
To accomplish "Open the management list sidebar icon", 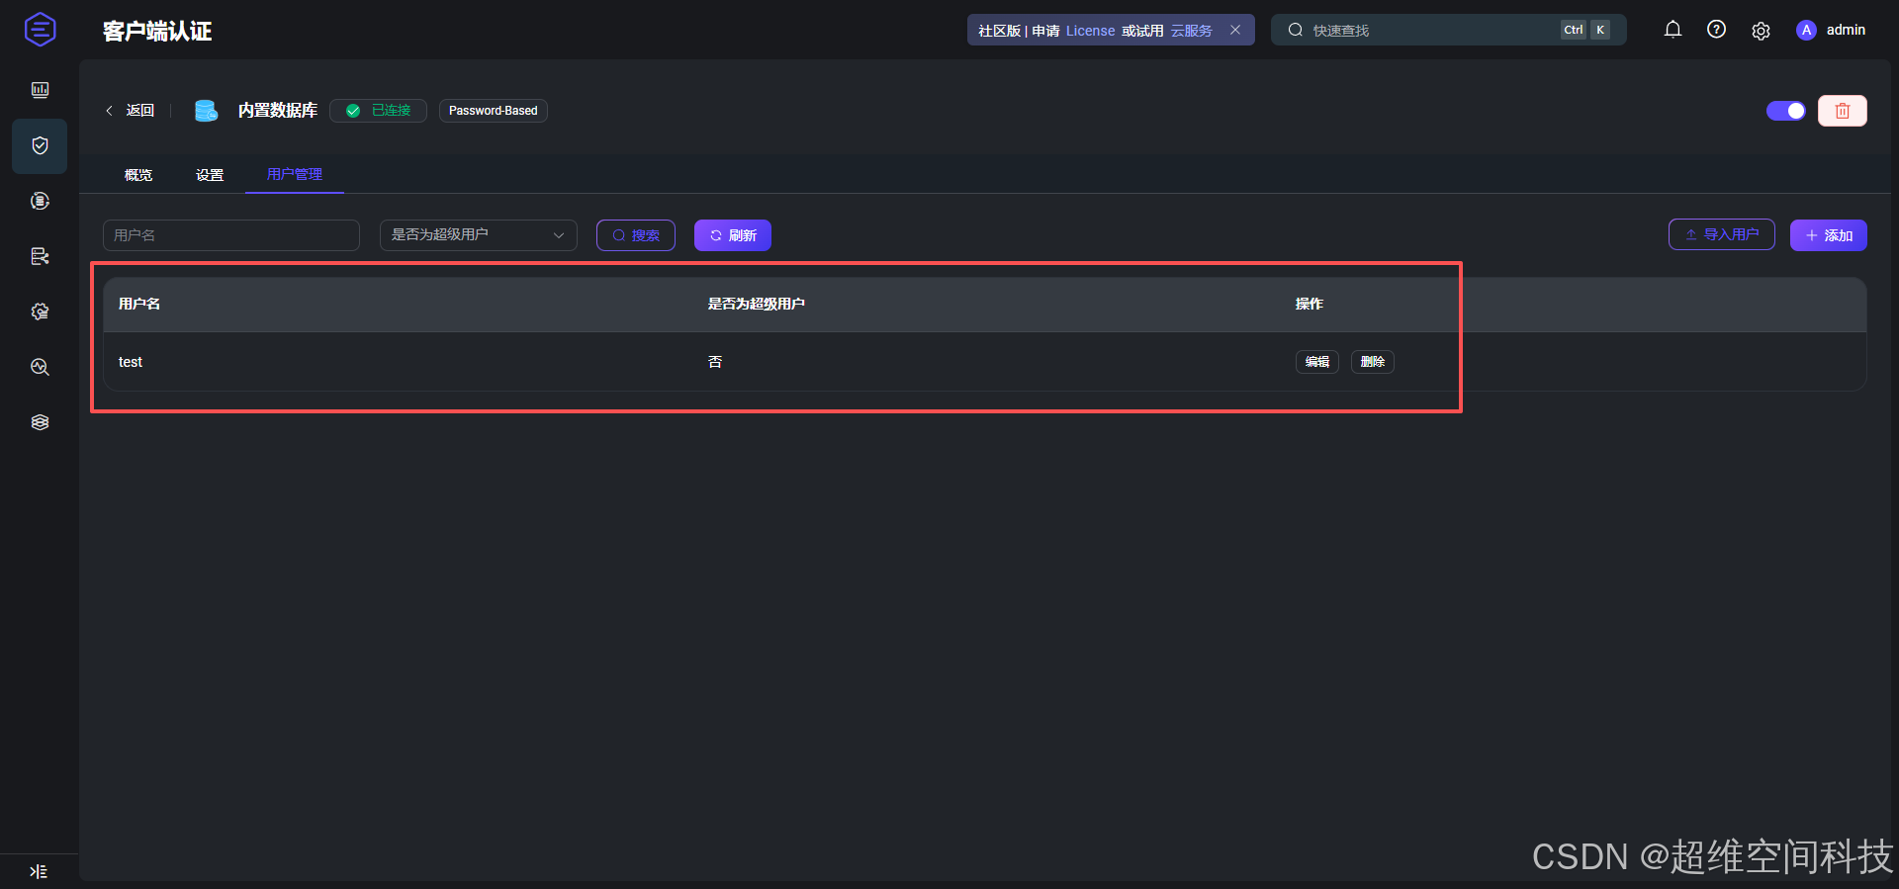I will (x=40, y=256).
